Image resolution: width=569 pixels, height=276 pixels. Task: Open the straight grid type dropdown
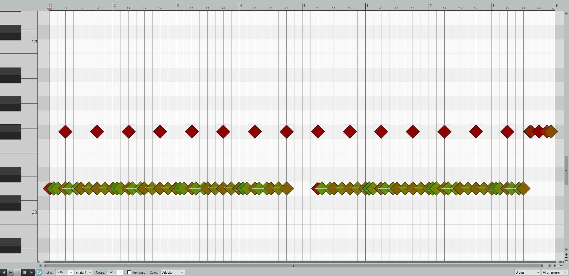point(84,272)
